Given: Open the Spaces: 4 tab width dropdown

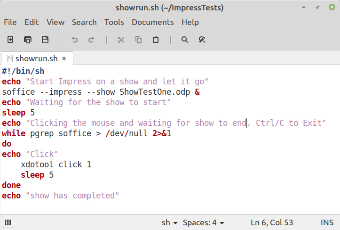Looking at the screenshot, I should 204,222.
